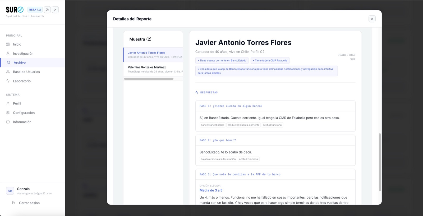Select Valentina González Martínez in Muestra list
This screenshot has width=423, height=216.
tap(153, 69)
